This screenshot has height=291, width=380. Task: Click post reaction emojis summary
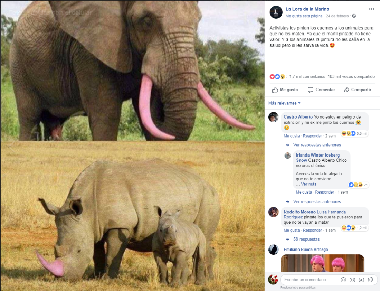click(x=277, y=76)
